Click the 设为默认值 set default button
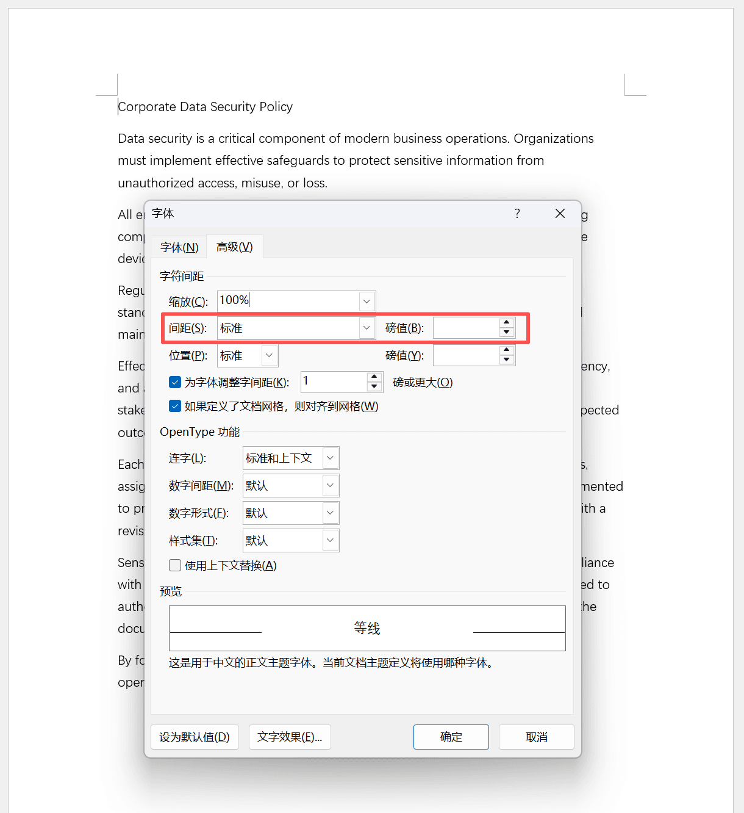This screenshot has height=813, width=744. pyautogui.click(x=195, y=737)
